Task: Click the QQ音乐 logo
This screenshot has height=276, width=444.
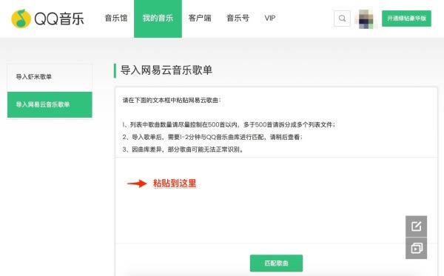Action: tap(47, 18)
